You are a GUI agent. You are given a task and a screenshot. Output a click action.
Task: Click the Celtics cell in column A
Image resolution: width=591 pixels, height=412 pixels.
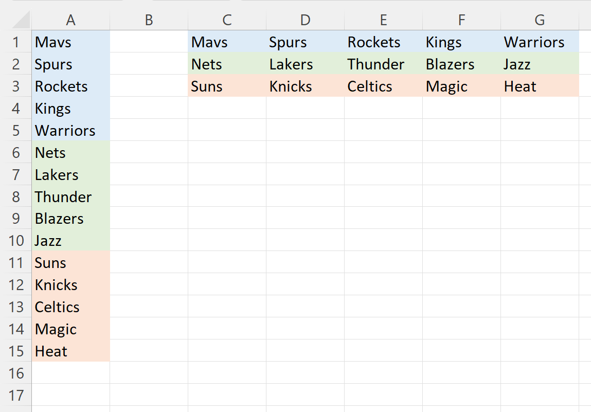[71, 307]
